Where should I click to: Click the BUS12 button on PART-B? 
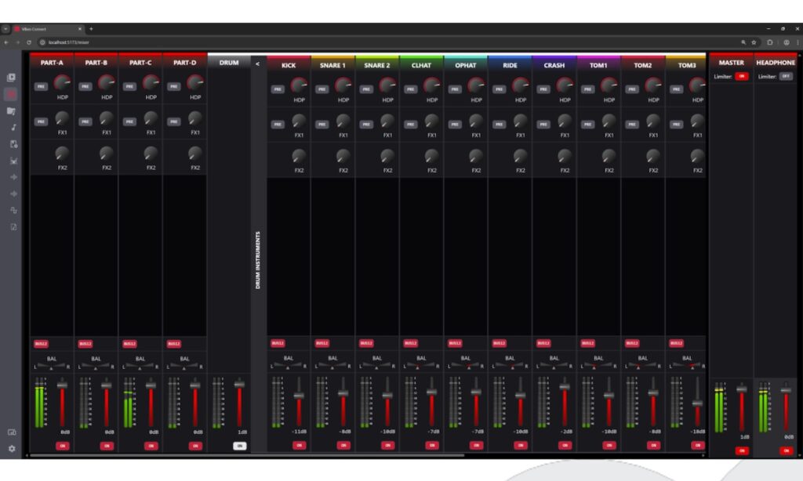[x=85, y=344]
